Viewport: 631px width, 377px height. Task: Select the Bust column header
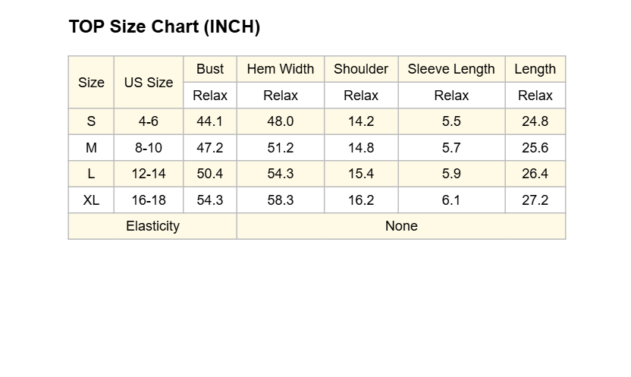click(210, 69)
